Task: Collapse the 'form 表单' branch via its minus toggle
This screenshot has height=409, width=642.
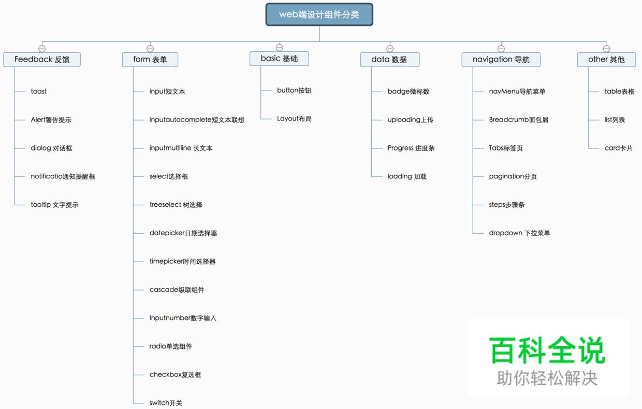Action: (x=150, y=48)
